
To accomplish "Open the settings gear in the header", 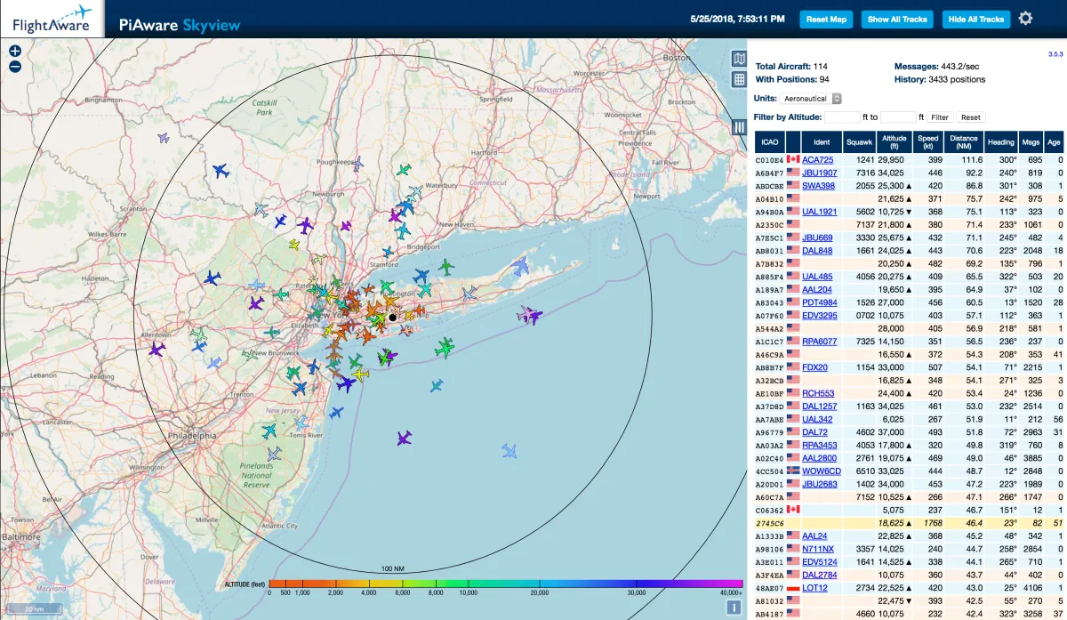I will click(1025, 19).
